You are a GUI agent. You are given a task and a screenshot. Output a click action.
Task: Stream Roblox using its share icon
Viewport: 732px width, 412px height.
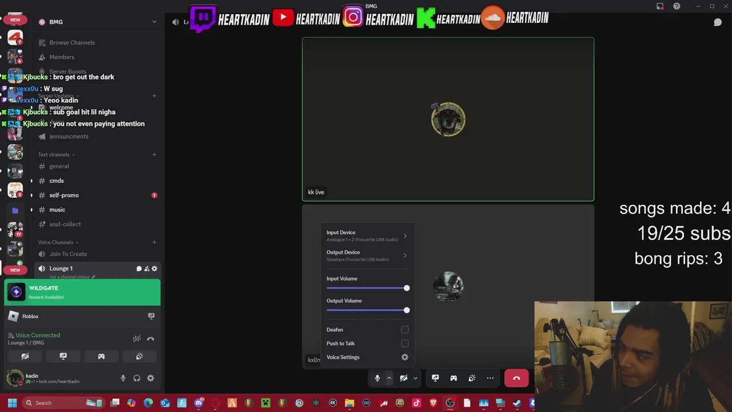[x=151, y=316]
